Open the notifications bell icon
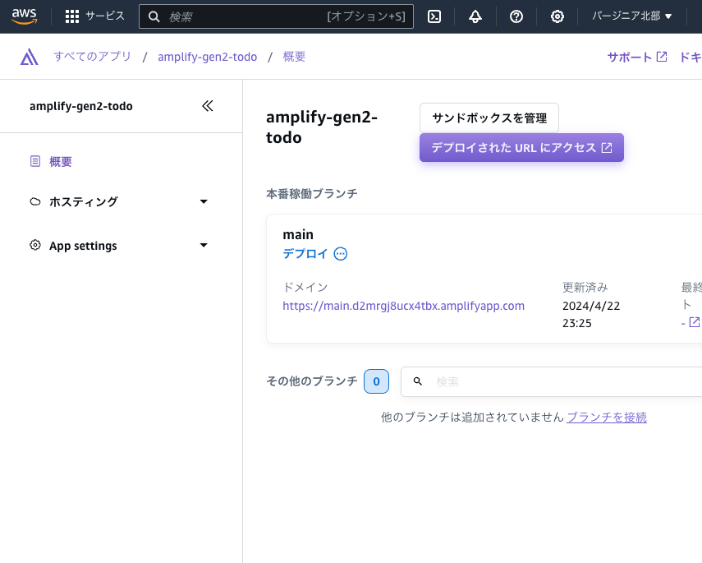This screenshot has width=702, height=563. pyautogui.click(x=475, y=16)
